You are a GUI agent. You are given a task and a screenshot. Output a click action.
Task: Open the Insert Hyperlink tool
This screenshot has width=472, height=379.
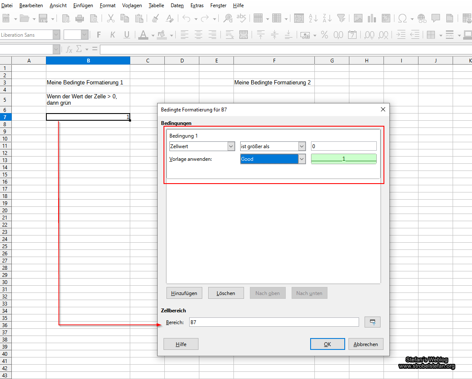(421, 18)
